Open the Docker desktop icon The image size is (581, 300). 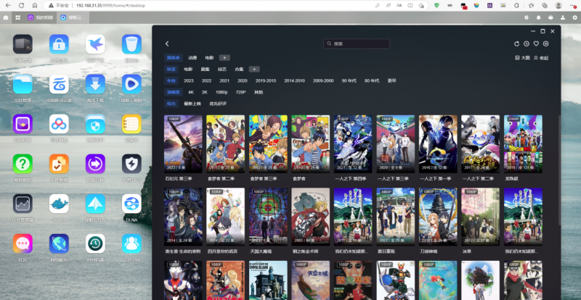59,204
